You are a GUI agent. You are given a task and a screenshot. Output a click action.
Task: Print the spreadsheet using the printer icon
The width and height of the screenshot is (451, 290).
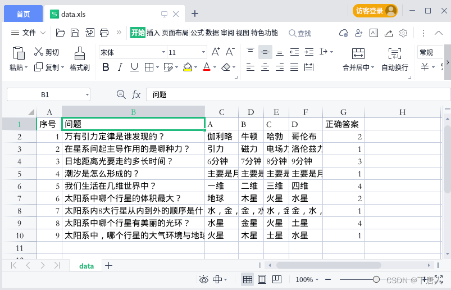(x=104, y=33)
